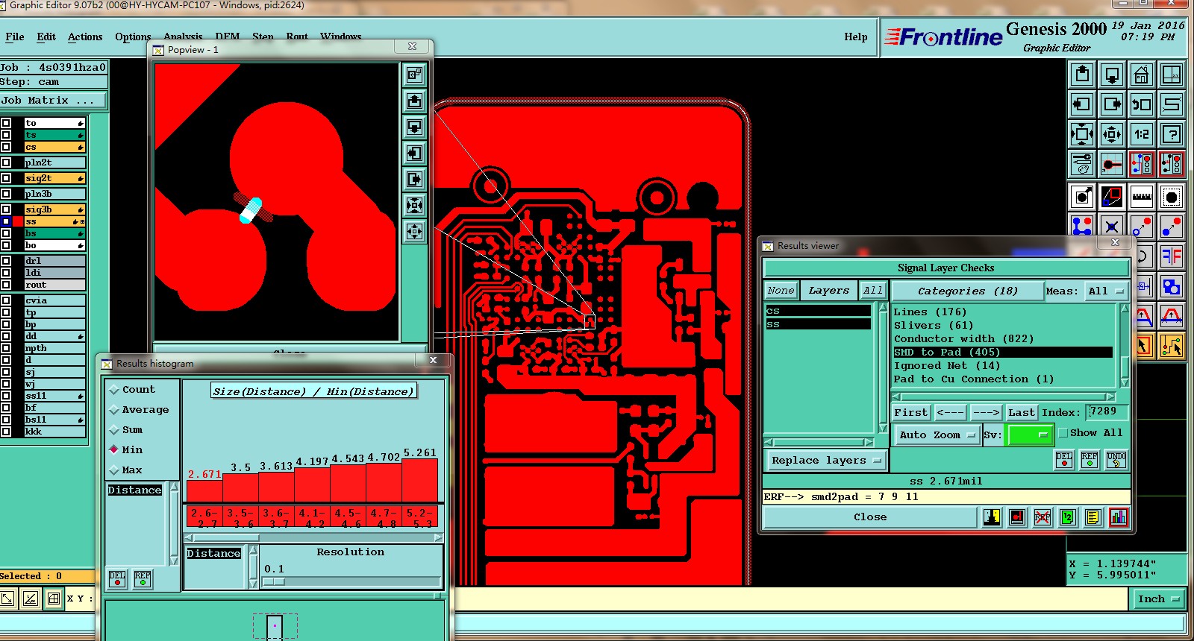The height and width of the screenshot is (641, 1194).
Task: Click the 2.671 histogram bar
Action: coord(204,490)
